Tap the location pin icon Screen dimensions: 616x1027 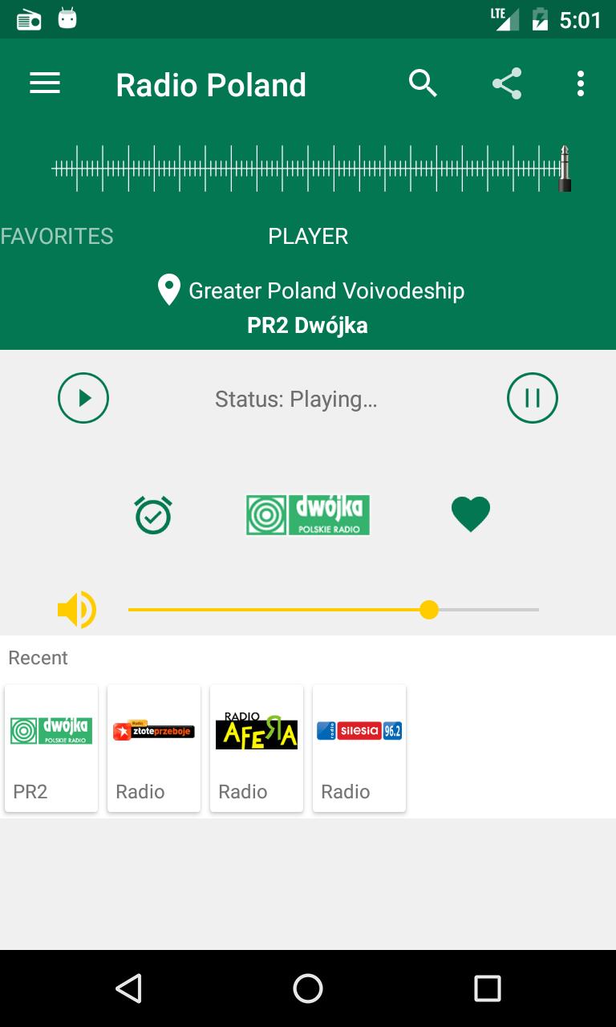pyautogui.click(x=168, y=290)
